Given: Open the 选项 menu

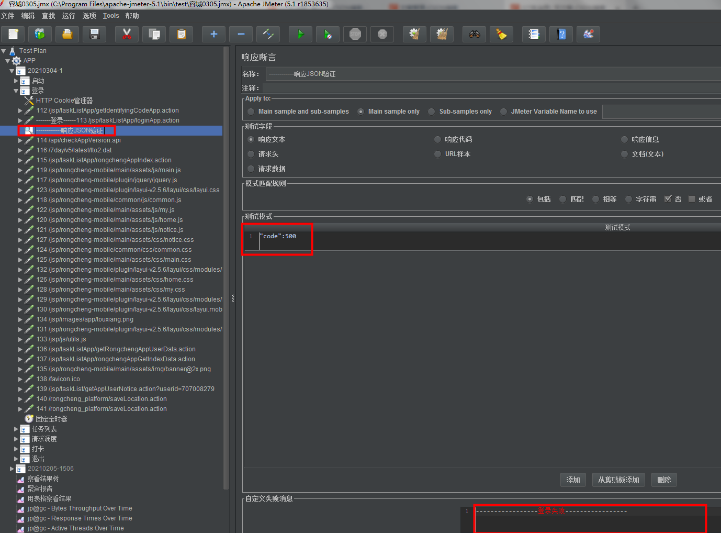Looking at the screenshot, I should 89,16.
